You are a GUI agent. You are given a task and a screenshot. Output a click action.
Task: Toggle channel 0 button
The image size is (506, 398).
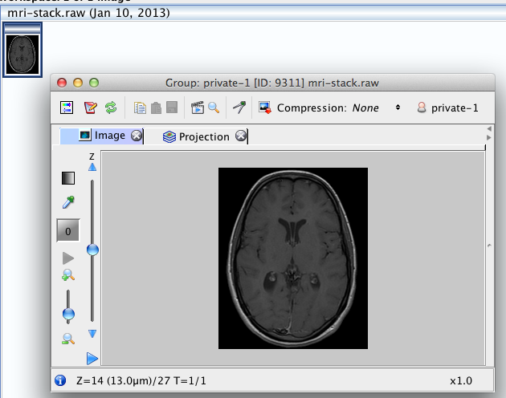(68, 230)
